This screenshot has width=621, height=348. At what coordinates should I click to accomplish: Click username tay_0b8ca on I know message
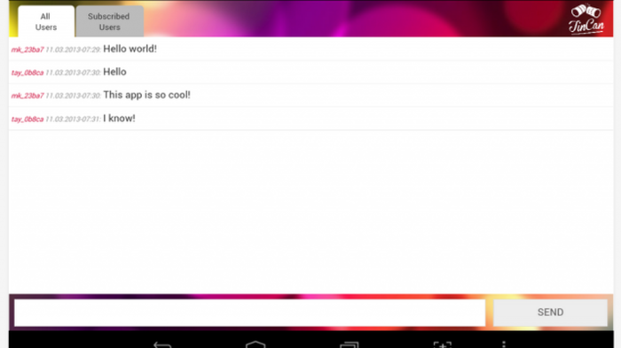(x=28, y=119)
